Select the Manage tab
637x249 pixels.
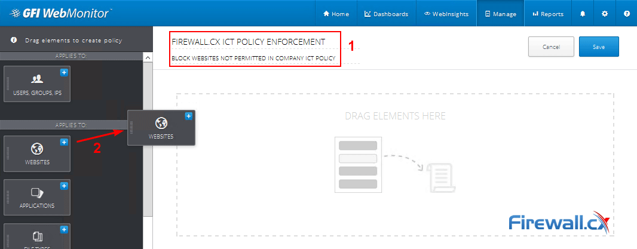(x=501, y=13)
